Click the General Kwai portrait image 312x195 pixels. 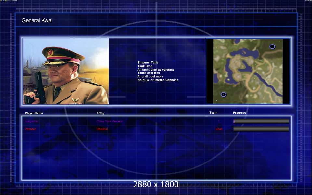66,71
